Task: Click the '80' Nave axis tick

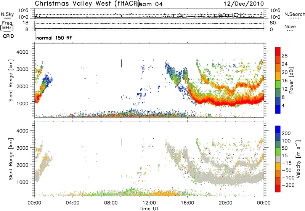Action: pyautogui.click(x=273, y=23)
